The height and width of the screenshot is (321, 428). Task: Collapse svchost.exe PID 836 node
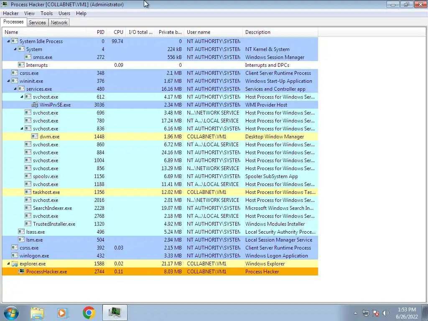[22, 129]
